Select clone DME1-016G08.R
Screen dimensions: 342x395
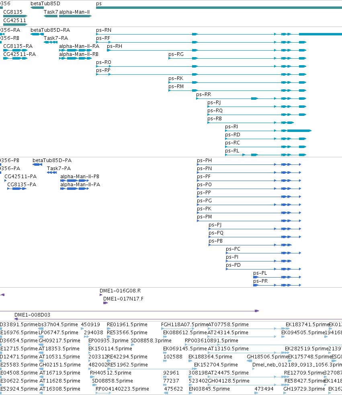120,291
